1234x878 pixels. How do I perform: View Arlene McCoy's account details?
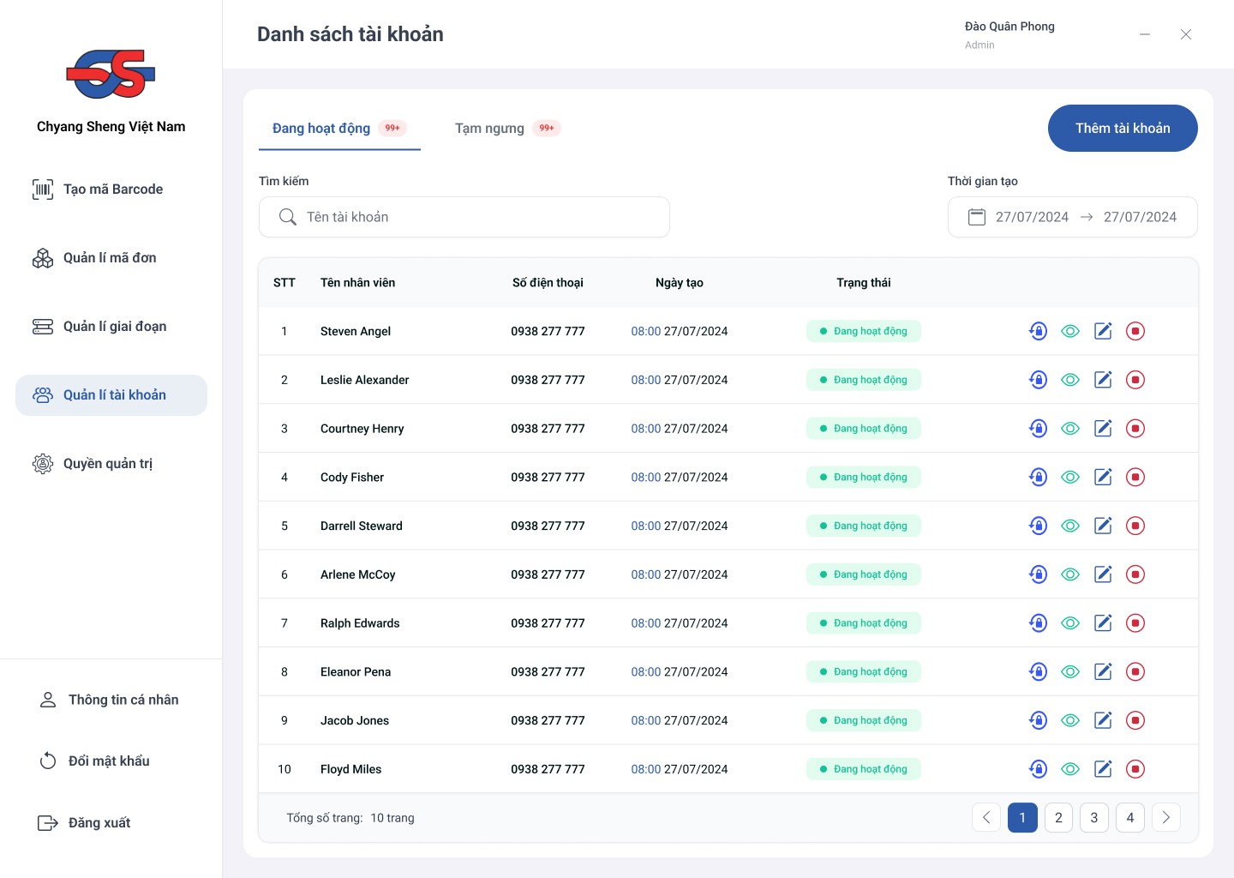coord(1070,574)
